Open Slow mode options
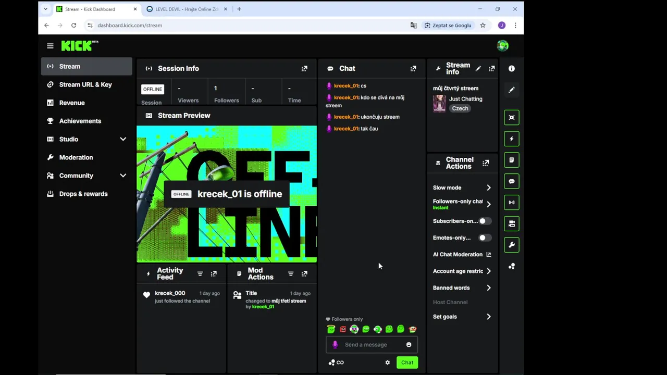667x375 pixels. click(x=462, y=187)
